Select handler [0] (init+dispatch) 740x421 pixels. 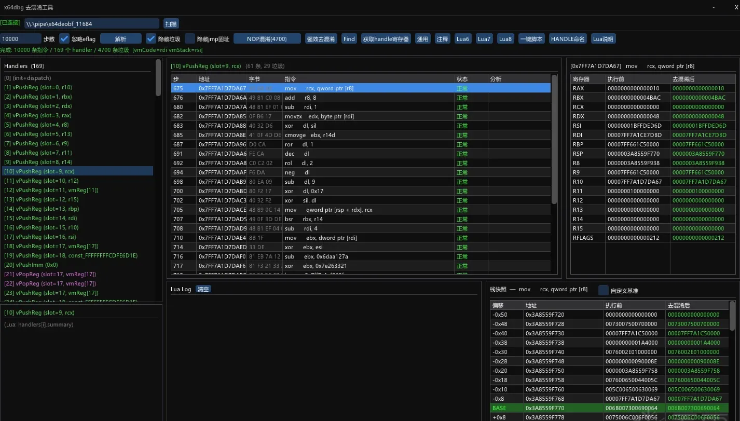(78, 78)
